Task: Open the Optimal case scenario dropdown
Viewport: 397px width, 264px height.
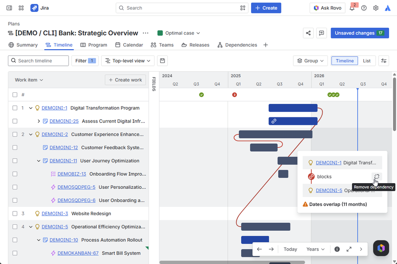Action: tap(178, 33)
